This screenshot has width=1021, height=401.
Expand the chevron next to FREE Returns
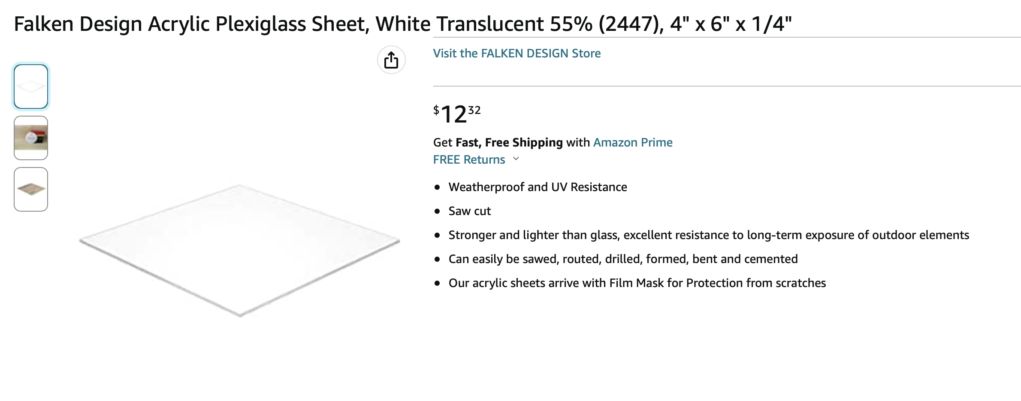516,159
